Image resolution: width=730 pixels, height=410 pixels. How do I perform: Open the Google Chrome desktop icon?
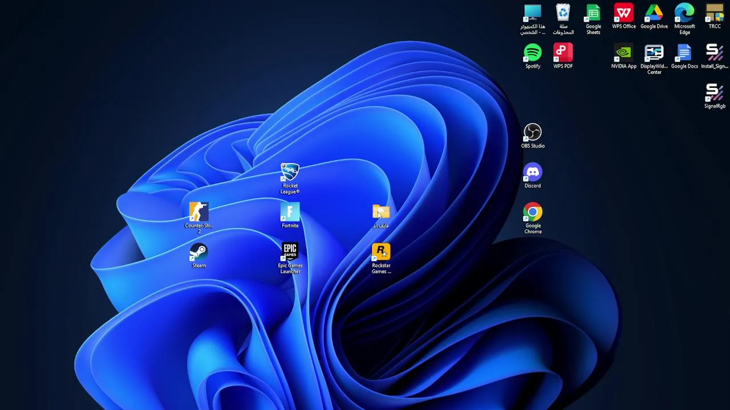point(533,218)
